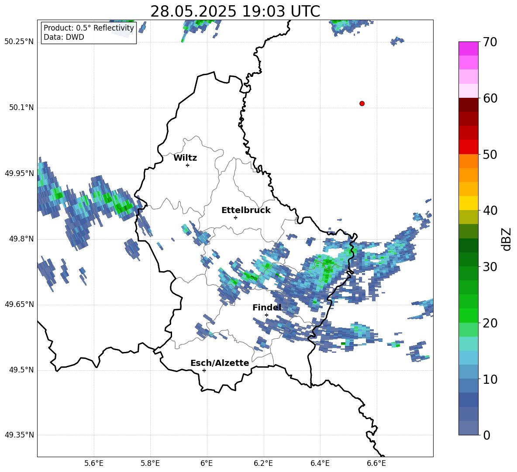
Task: Click the 0 value on the colorbar
Action: 487,435
